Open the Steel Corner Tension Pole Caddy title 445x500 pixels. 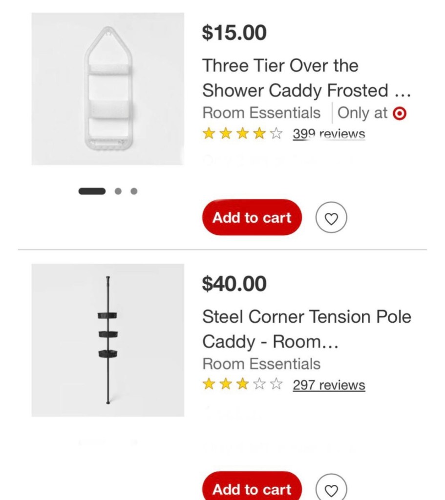pos(306,329)
